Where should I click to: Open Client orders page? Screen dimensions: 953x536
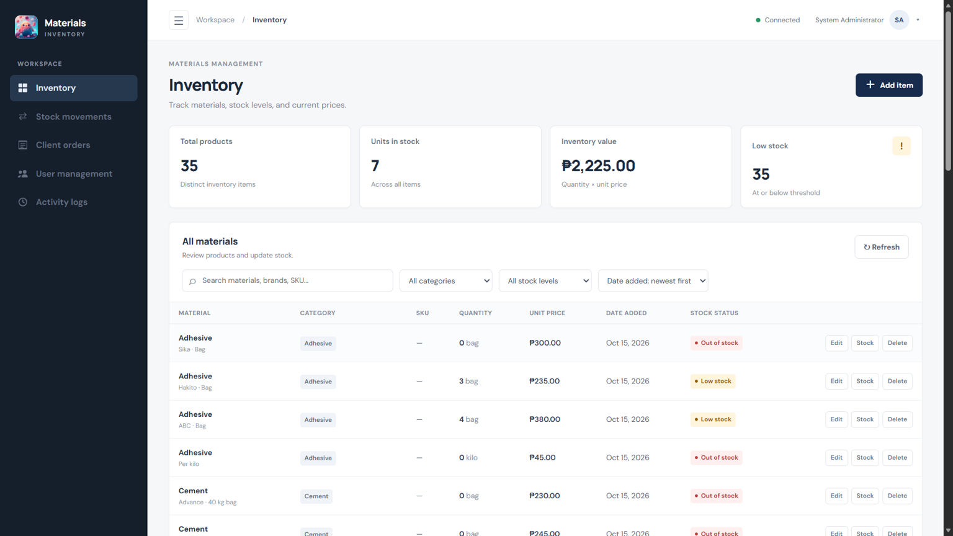(x=74, y=145)
